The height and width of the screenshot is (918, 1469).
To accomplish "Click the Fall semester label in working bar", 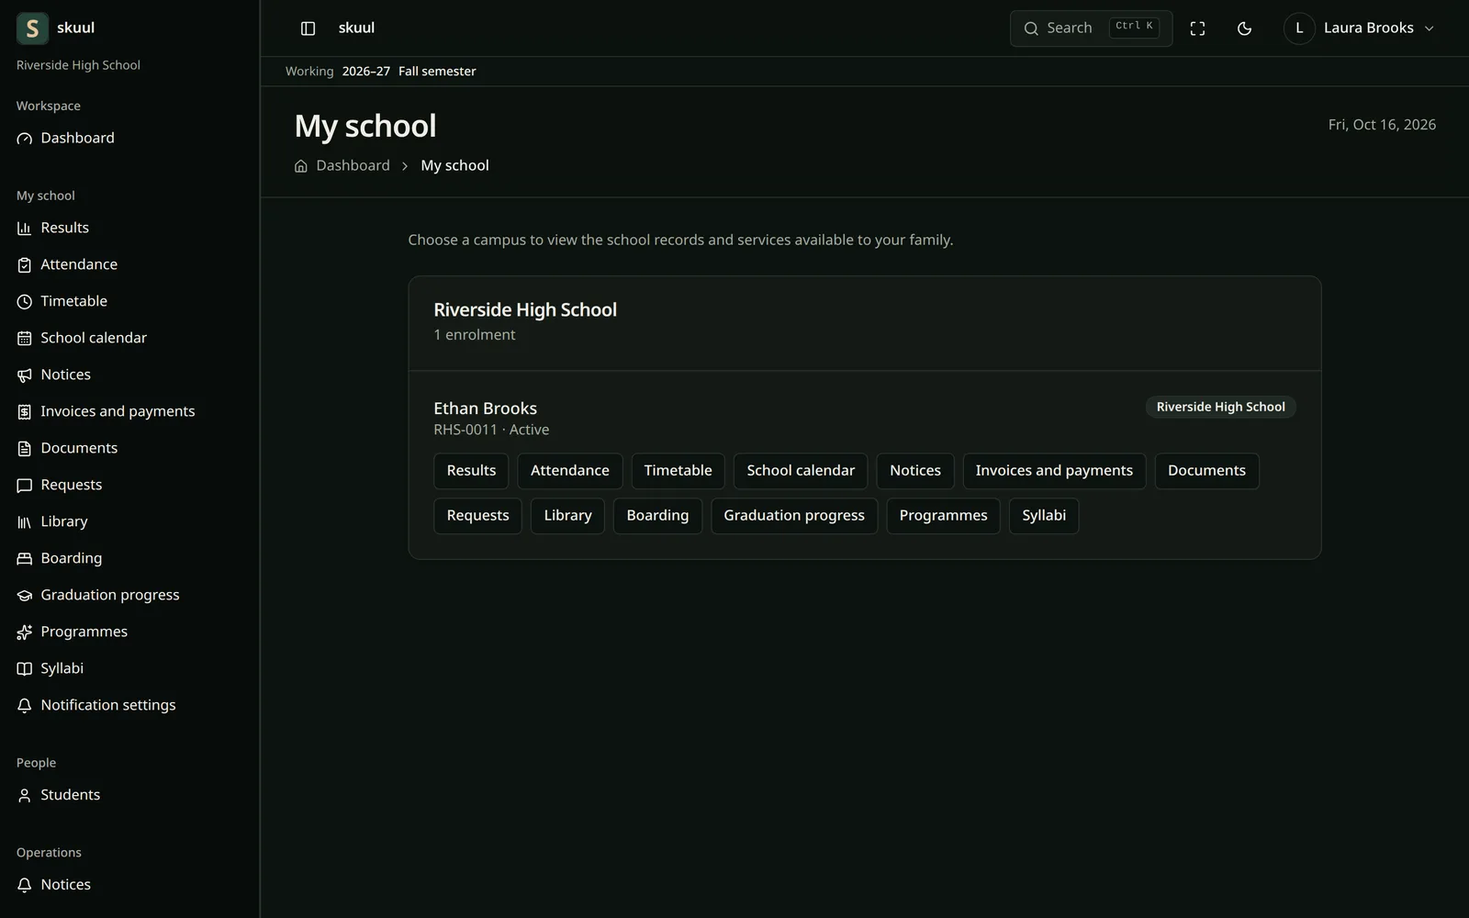I will (x=437, y=72).
